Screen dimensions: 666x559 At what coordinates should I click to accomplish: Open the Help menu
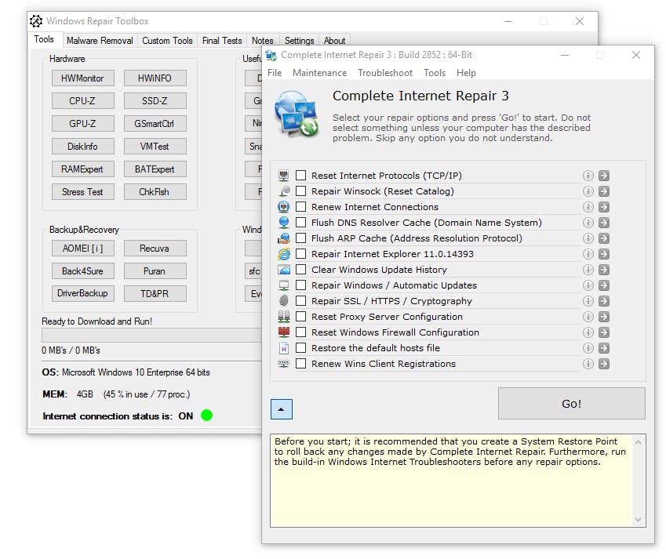(466, 73)
